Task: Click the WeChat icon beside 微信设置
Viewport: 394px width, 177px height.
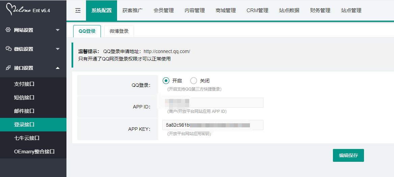Action: point(8,49)
